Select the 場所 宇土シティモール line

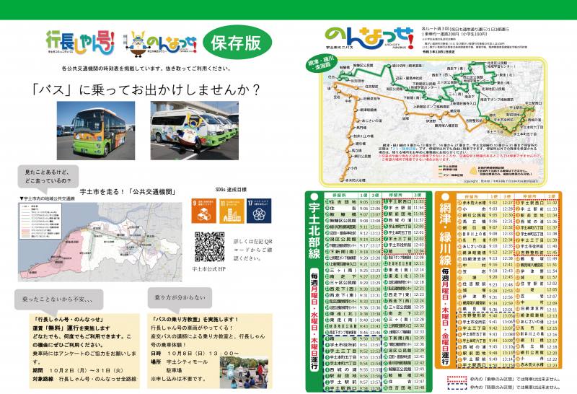[x=179, y=362]
